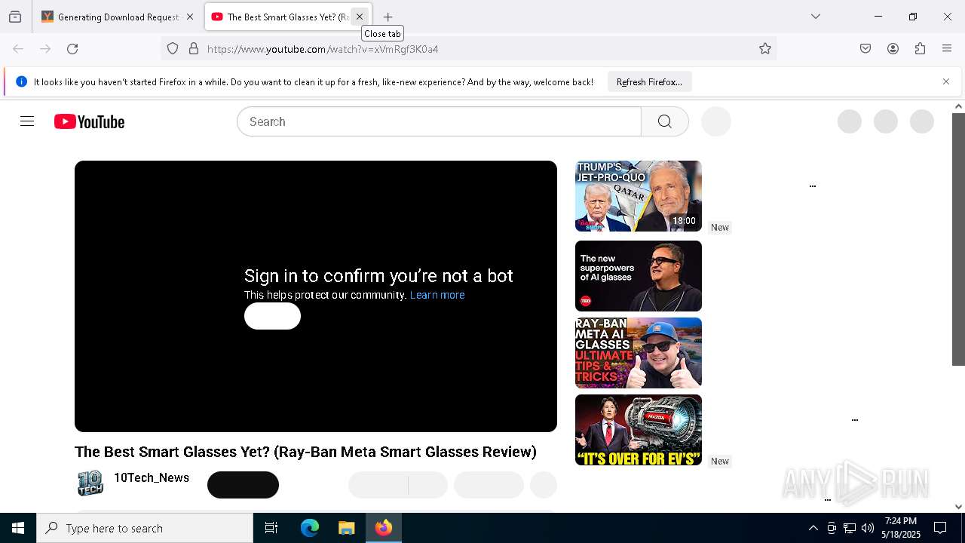Click the taskbar Type here to search box
The height and width of the screenshot is (543, 965).
(x=145, y=528)
